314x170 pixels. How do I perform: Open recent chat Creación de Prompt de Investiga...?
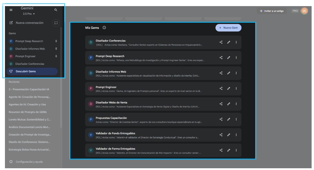(x=30, y=134)
